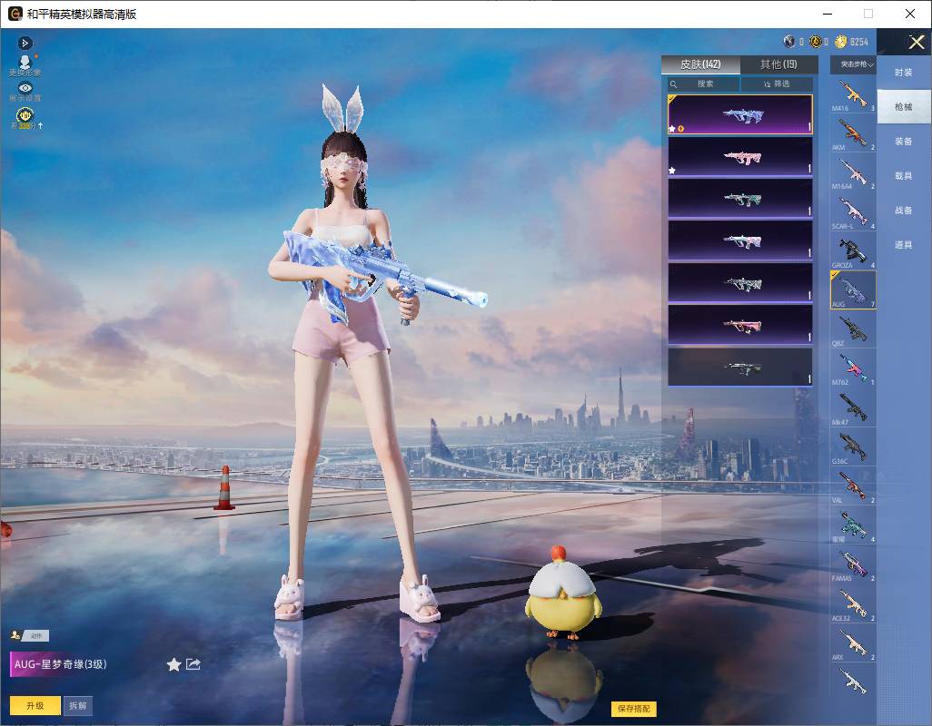This screenshot has height=726, width=932.
Task: Select the QBZ weapon icon
Action: [853, 329]
